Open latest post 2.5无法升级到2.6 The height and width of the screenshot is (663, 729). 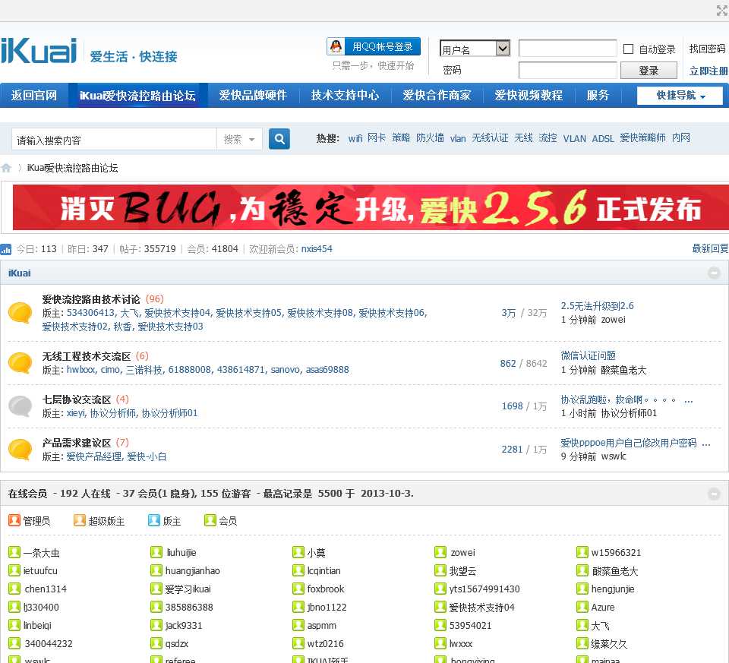click(x=597, y=306)
